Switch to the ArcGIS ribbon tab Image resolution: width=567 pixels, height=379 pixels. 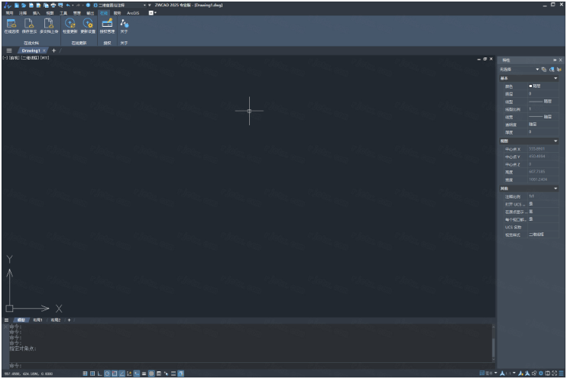click(133, 13)
